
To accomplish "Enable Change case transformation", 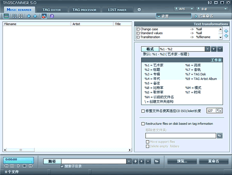I will [x=138, y=29].
